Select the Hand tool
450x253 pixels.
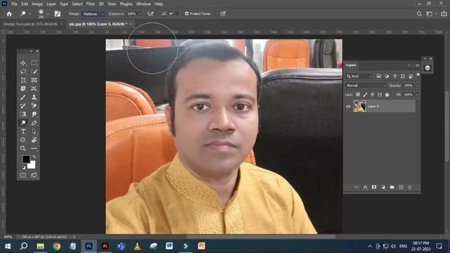[34, 140]
